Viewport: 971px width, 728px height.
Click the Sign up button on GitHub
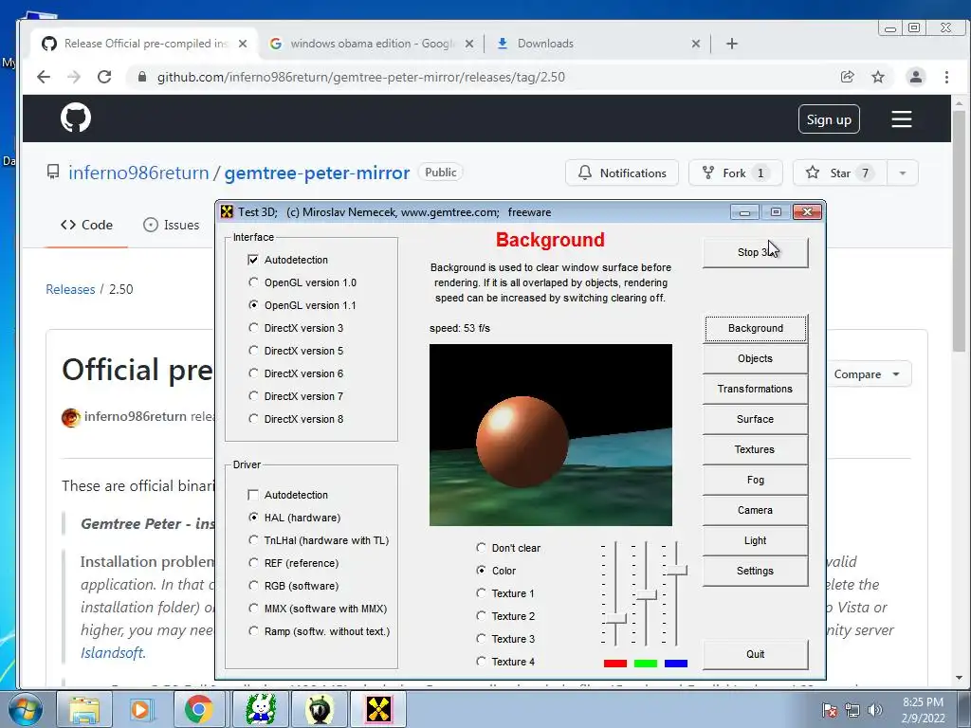point(829,119)
